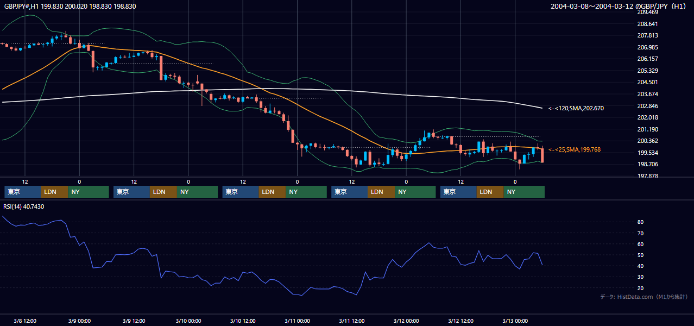Image resolution: width=694 pixels, height=326 pixels.
Task: Select price axis label 203.674
Action: [x=647, y=94]
